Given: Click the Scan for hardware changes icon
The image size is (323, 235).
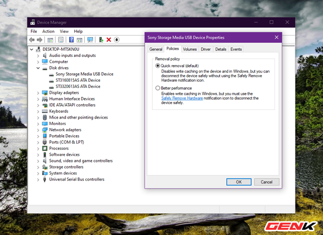Looking at the screenshot, I should click(x=90, y=39).
